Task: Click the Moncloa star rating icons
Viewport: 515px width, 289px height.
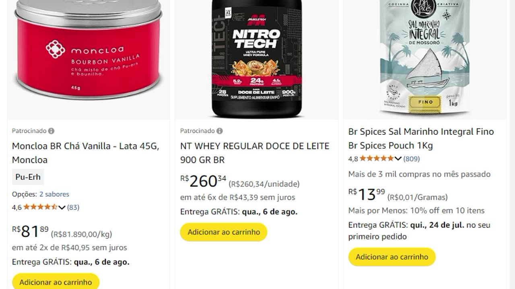Action: (x=40, y=207)
